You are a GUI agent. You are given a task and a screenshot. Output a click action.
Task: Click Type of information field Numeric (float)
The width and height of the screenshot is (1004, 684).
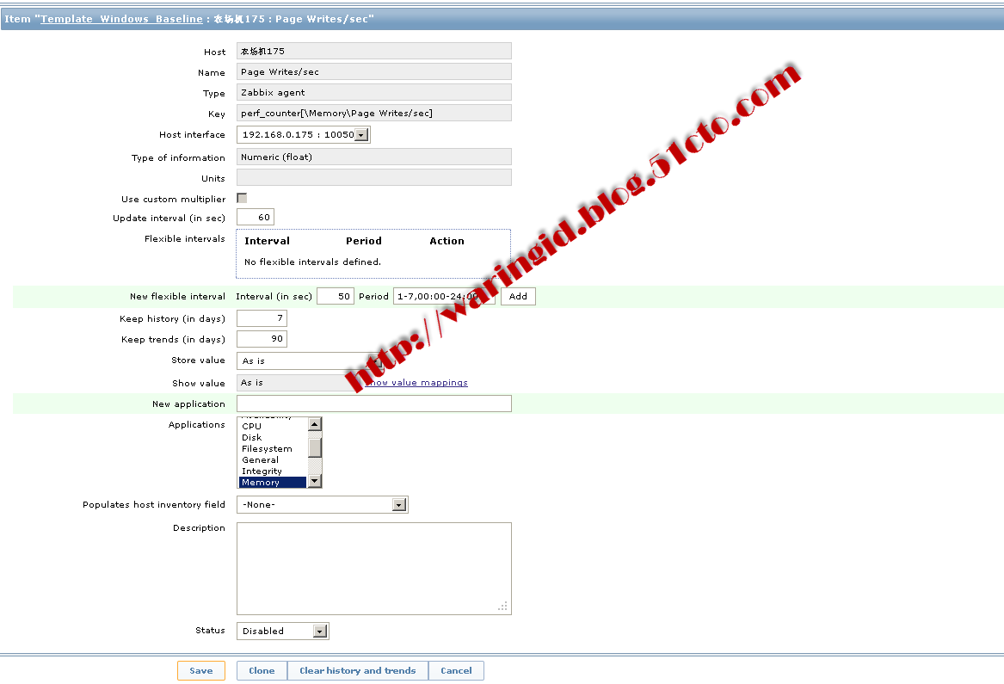tap(374, 157)
